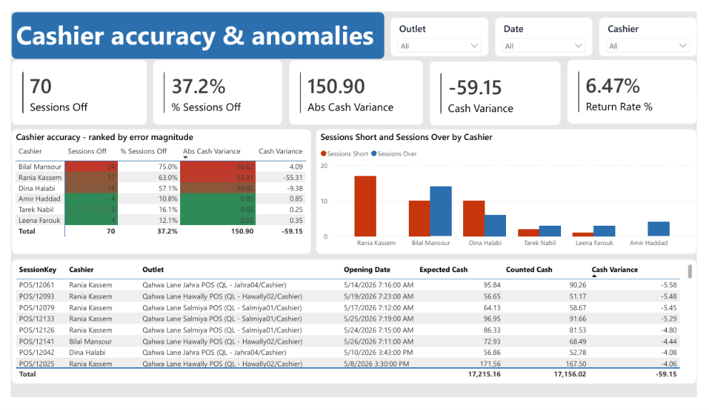Select Rania Kassem row in accuracy table
This screenshot has width=709, height=410.
[x=161, y=178]
